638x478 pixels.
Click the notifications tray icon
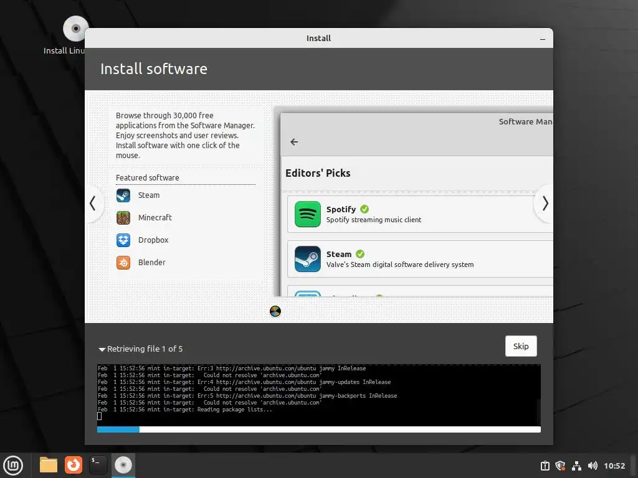(x=545, y=466)
